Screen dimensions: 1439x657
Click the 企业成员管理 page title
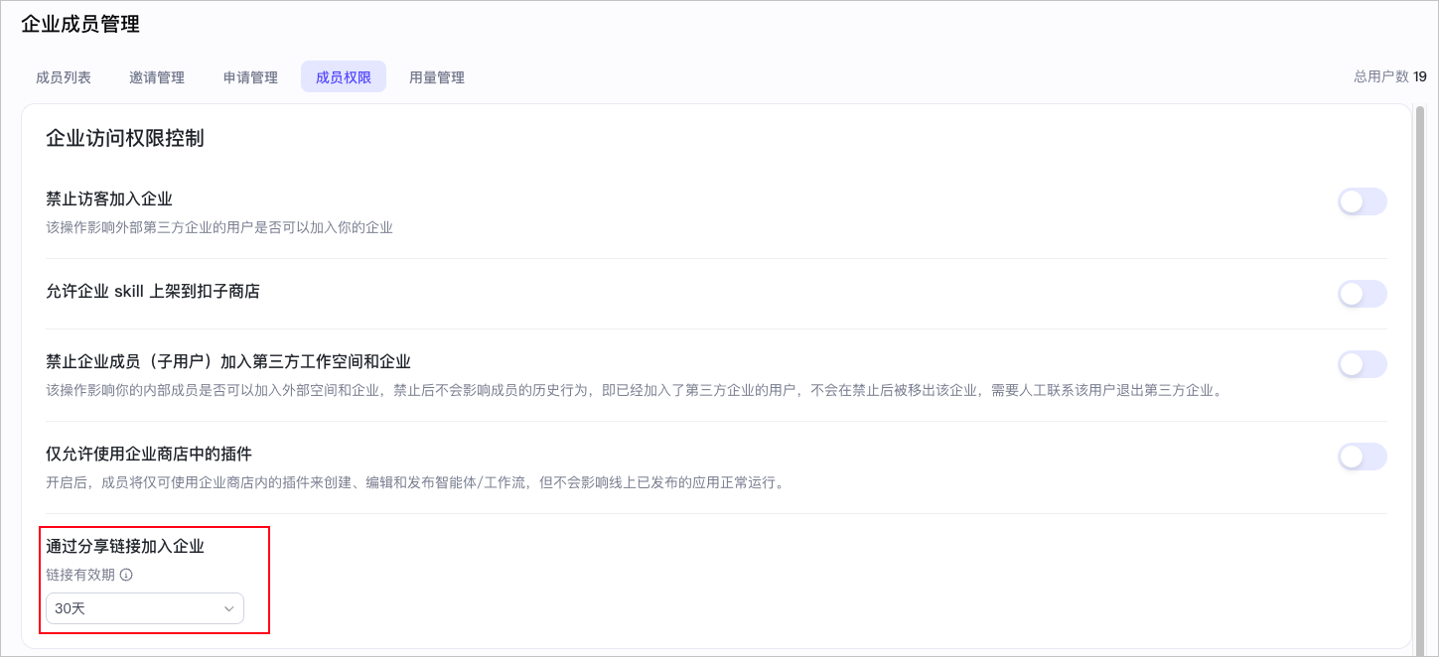[x=80, y=24]
